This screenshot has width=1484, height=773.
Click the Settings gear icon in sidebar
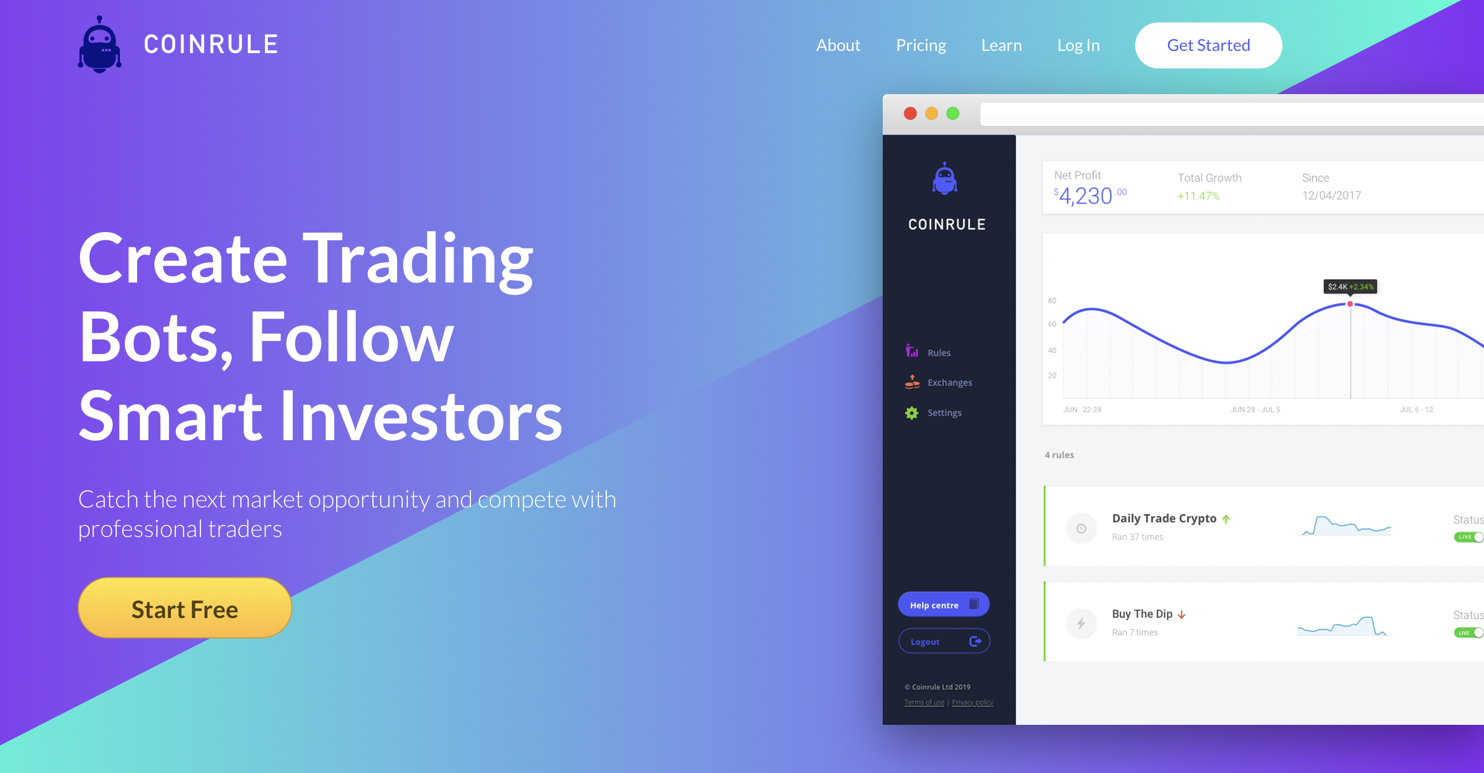pyautogui.click(x=911, y=413)
